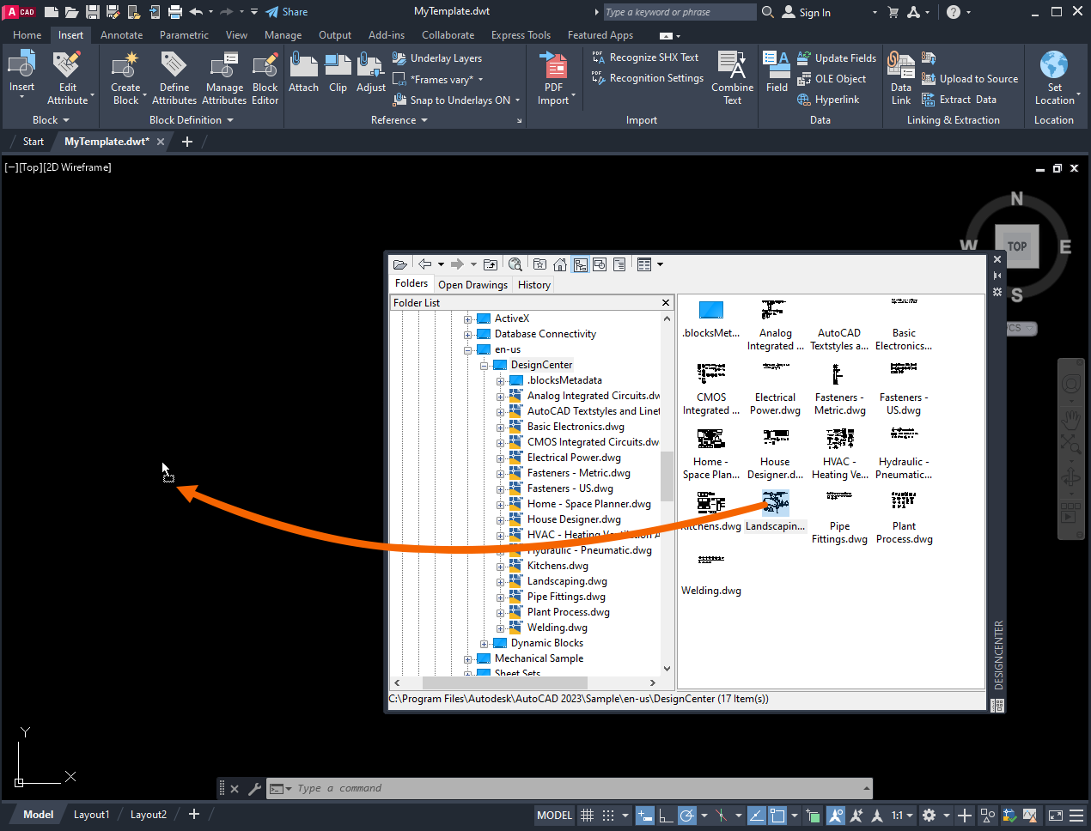Image resolution: width=1091 pixels, height=831 pixels.
Task: Click the DesignCenter Load folder icon
Action: pos(399,264)
